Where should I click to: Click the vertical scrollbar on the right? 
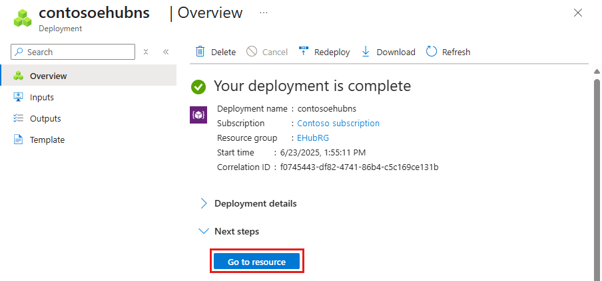(x=597, y=173)
